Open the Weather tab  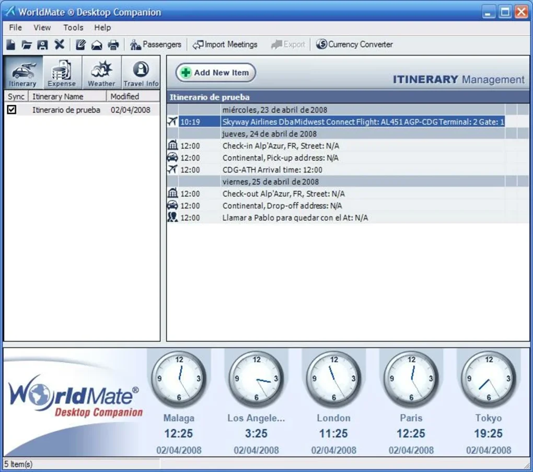pyautogui.click(x=101, y=73)
